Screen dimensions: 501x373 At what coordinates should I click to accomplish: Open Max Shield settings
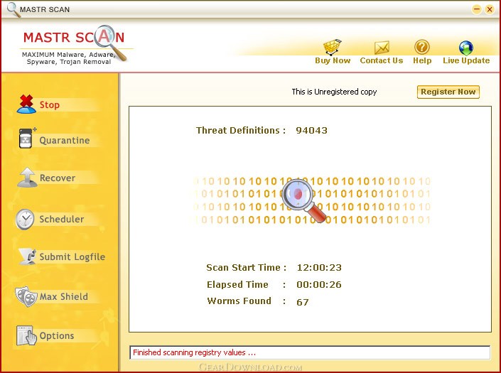[x=63, y=297]
